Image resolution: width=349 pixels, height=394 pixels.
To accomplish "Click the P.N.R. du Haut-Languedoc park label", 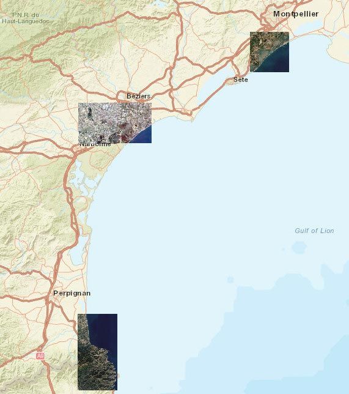I will pyautogui.click(x=25, y=18).
